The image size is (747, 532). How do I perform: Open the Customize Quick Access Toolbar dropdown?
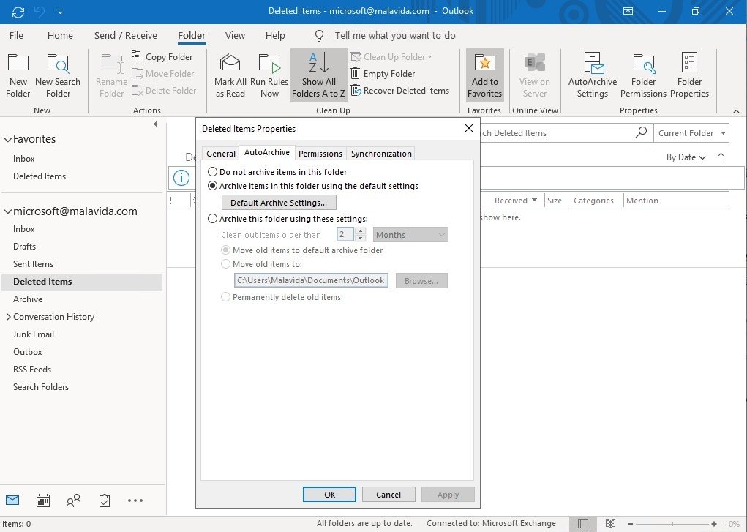60,12
